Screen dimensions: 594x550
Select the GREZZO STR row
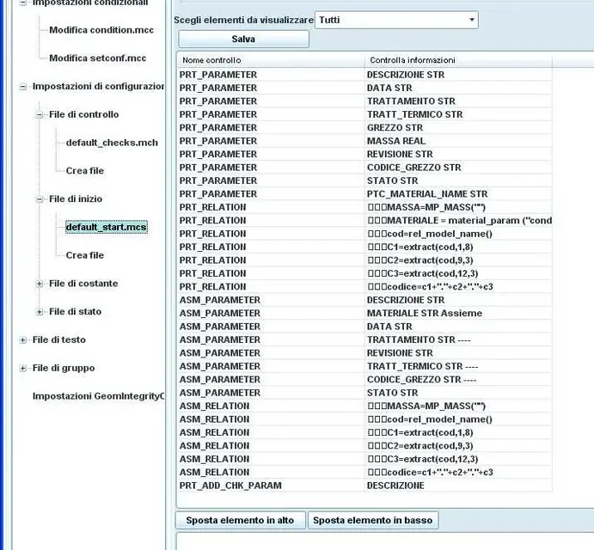click(364, 128)
